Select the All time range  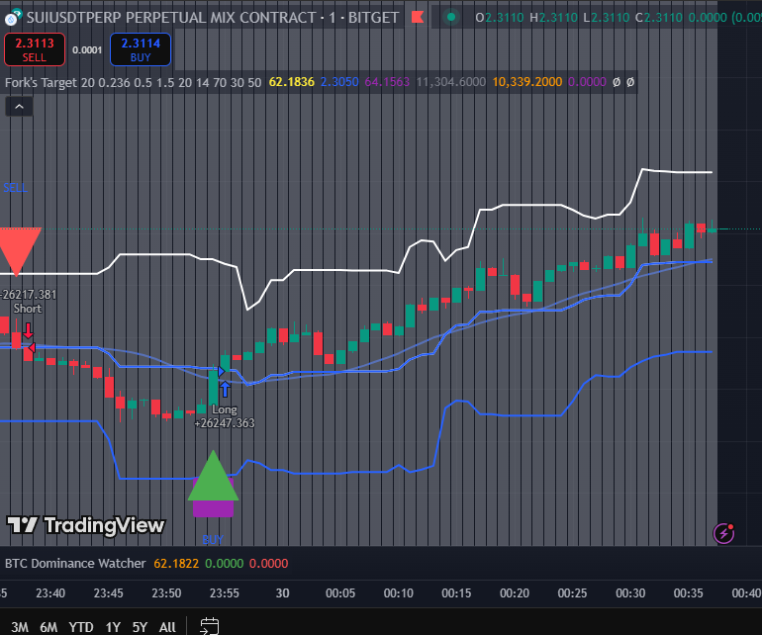coord(167,627)
